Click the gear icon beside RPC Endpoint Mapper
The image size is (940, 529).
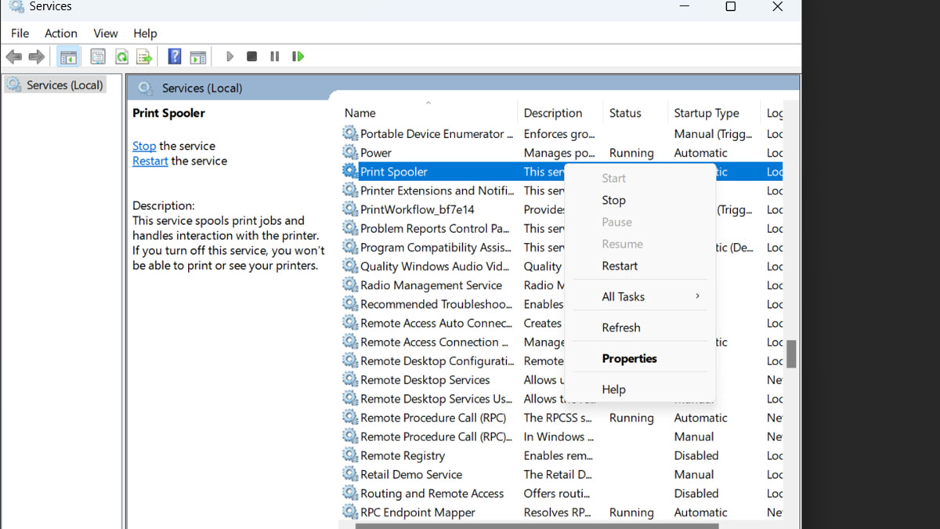[350, 512]
